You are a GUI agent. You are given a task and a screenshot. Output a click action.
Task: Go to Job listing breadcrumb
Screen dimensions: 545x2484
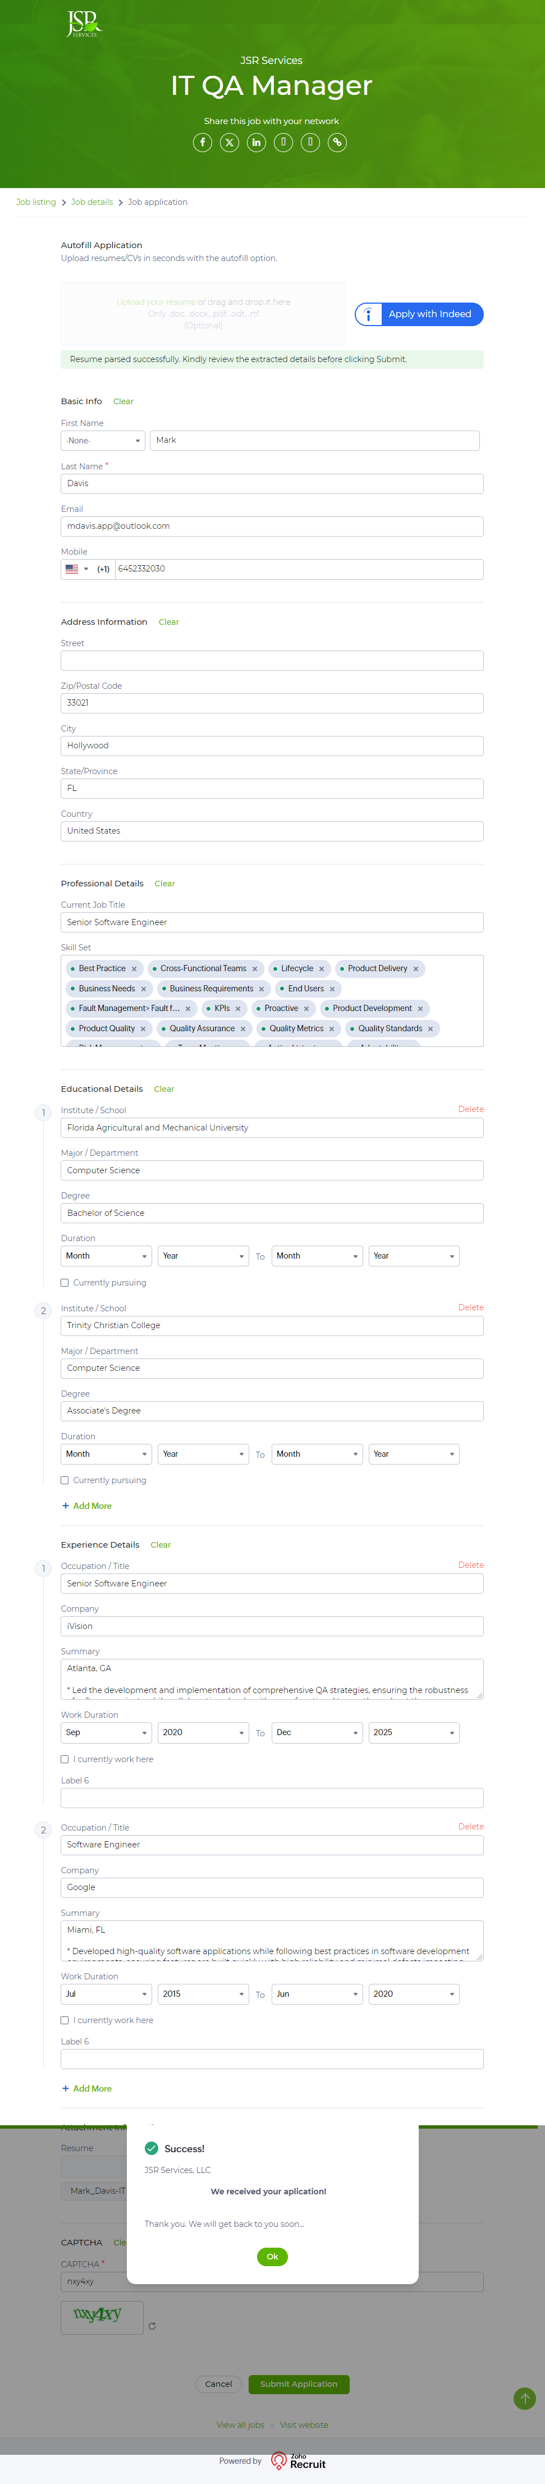(x=36, y=203)
